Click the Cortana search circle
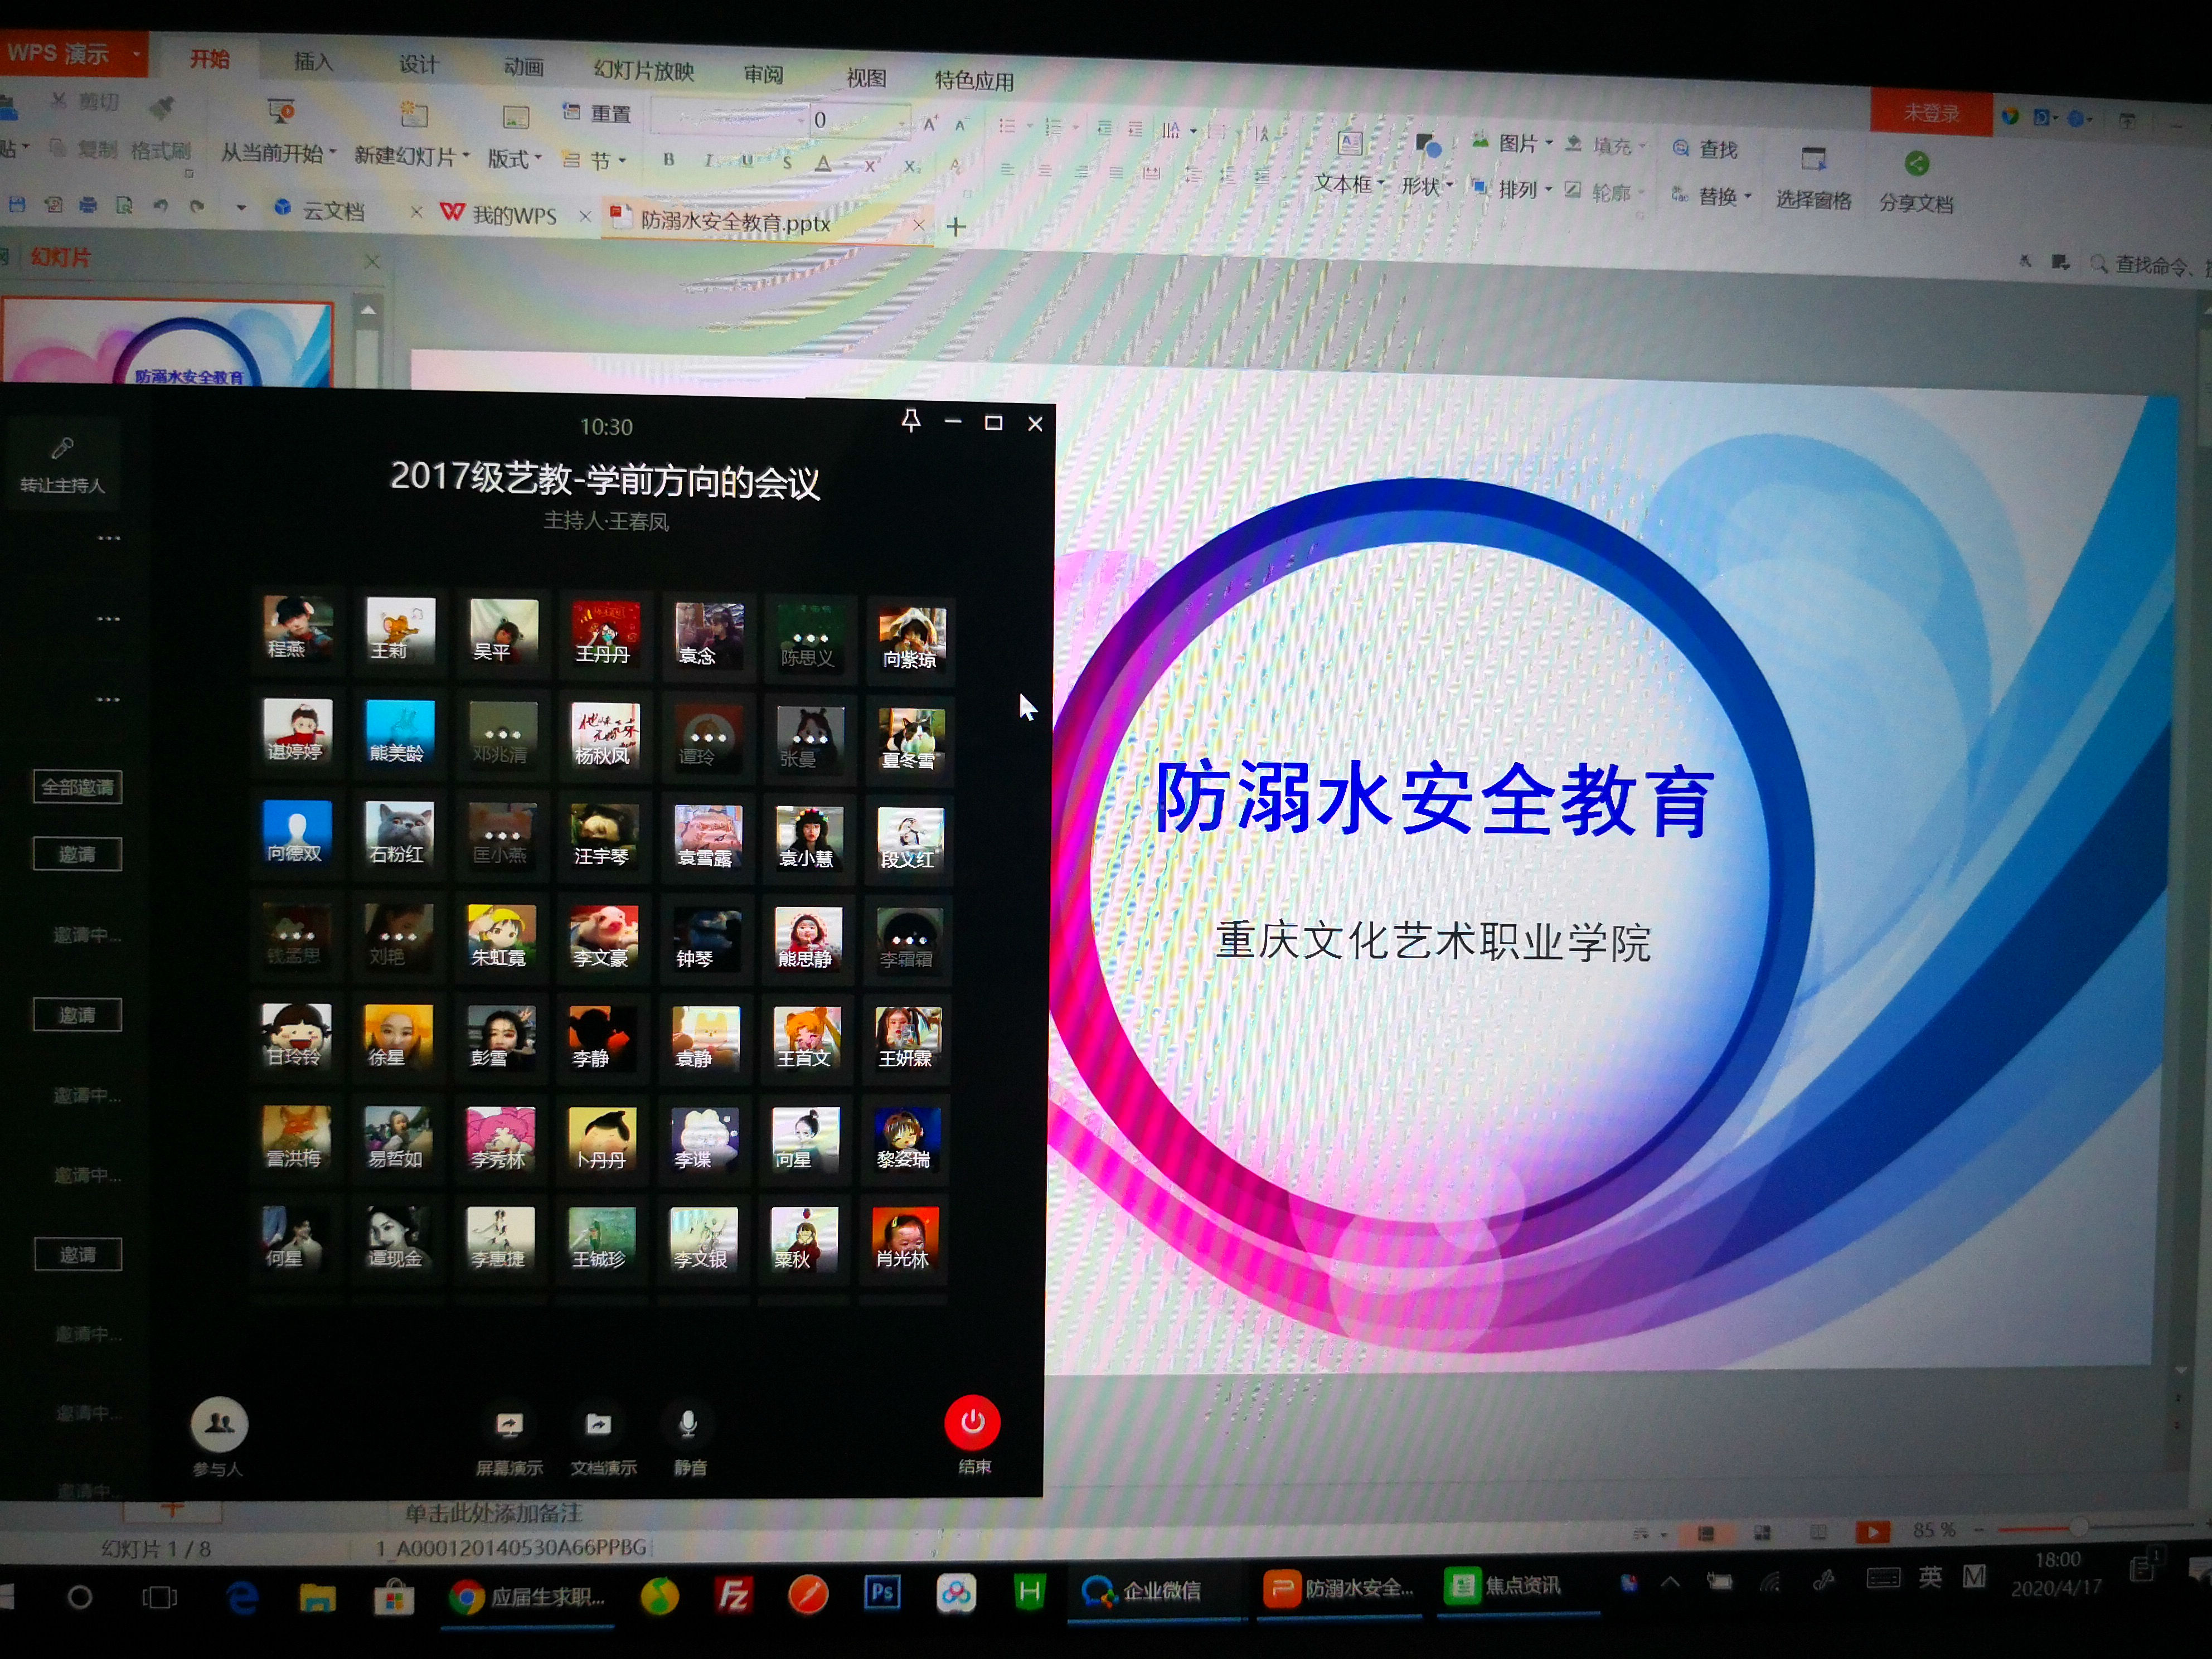The width and height of the screenshot is (2212, 1659). [x=80, y=1598]
